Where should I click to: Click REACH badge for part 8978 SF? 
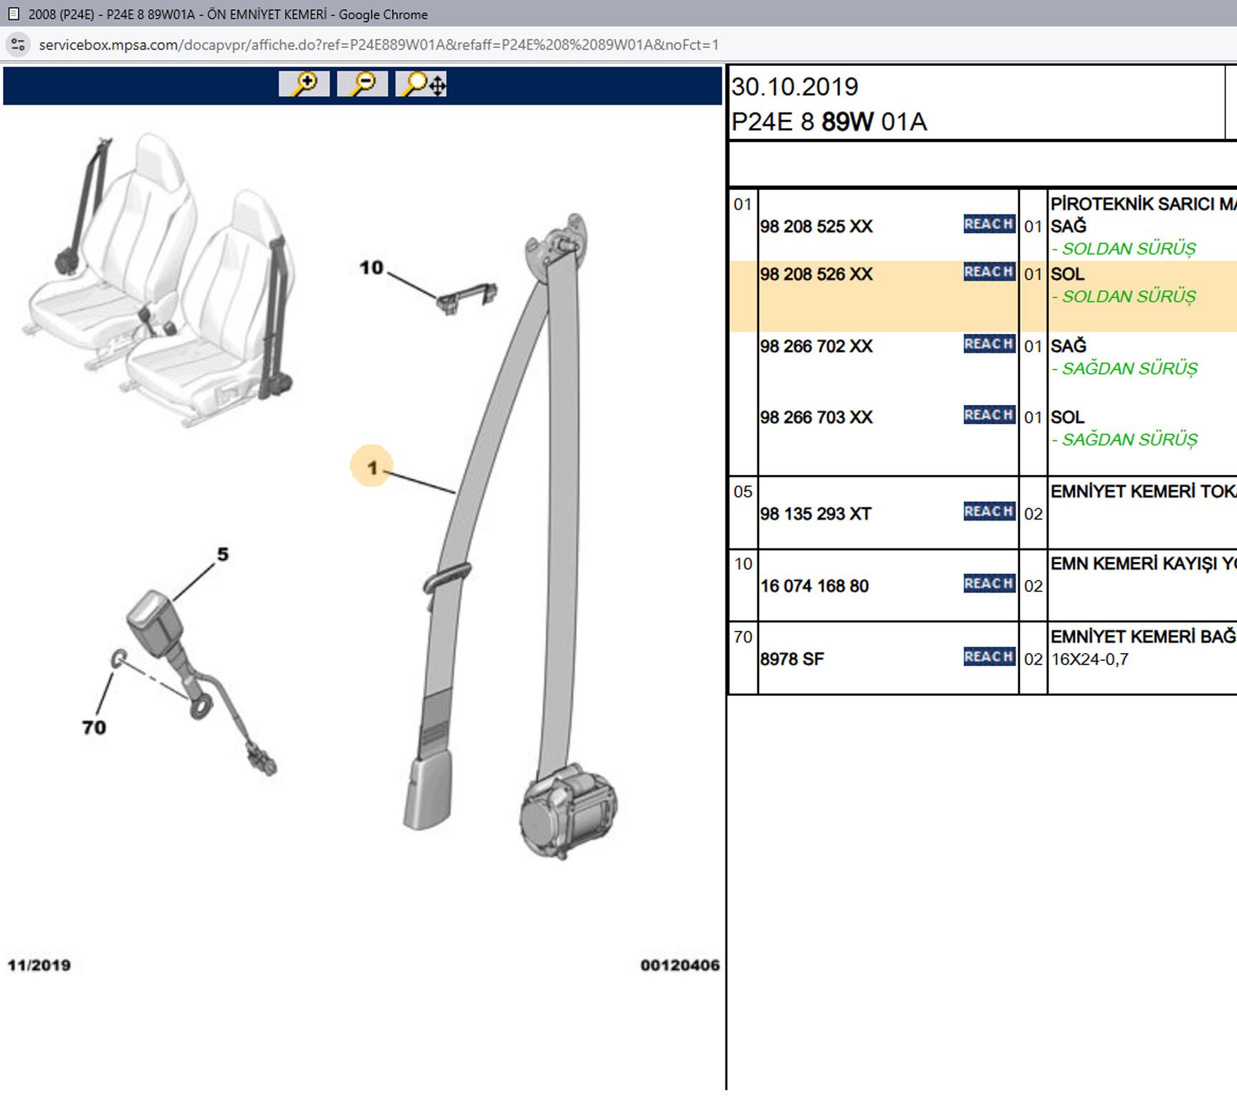(988, 657)
